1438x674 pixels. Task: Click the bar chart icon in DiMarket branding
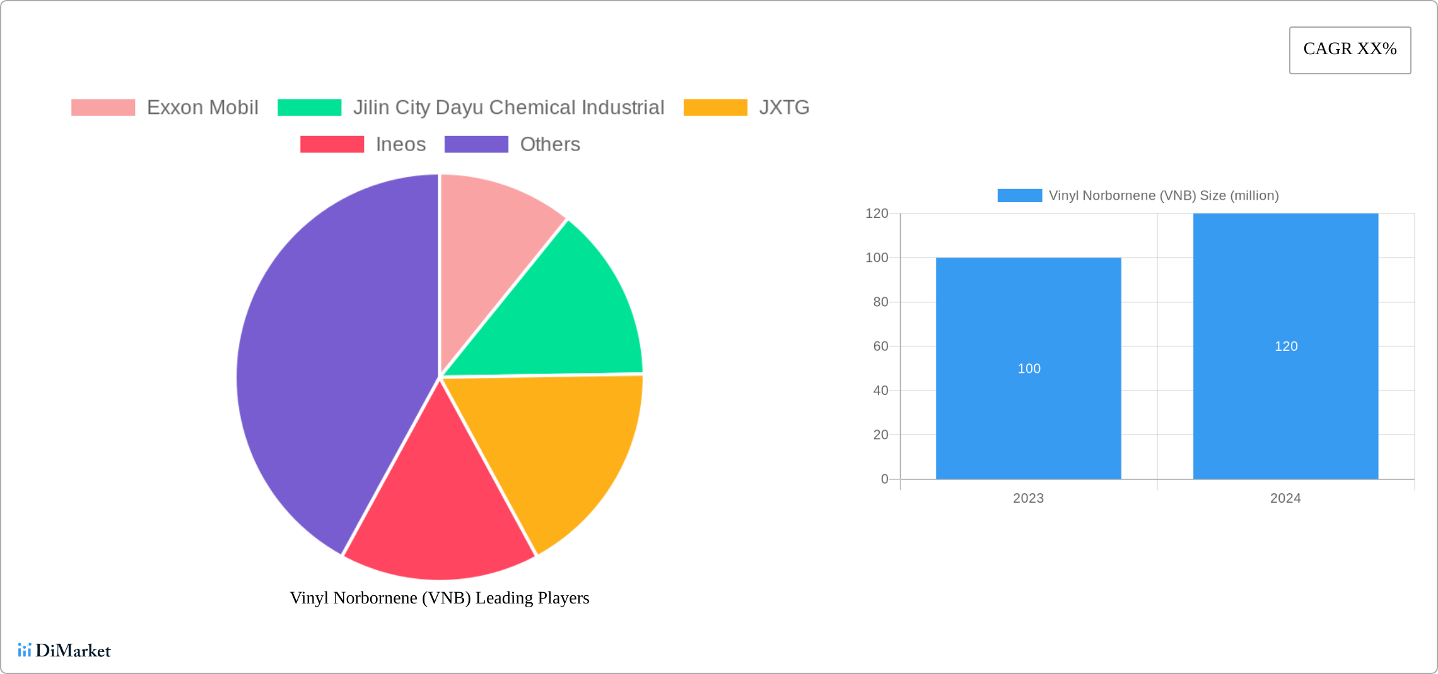click(25, 650)
